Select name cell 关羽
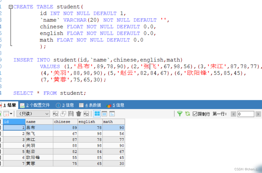262x173 pixels. click(x=39, y=146)
